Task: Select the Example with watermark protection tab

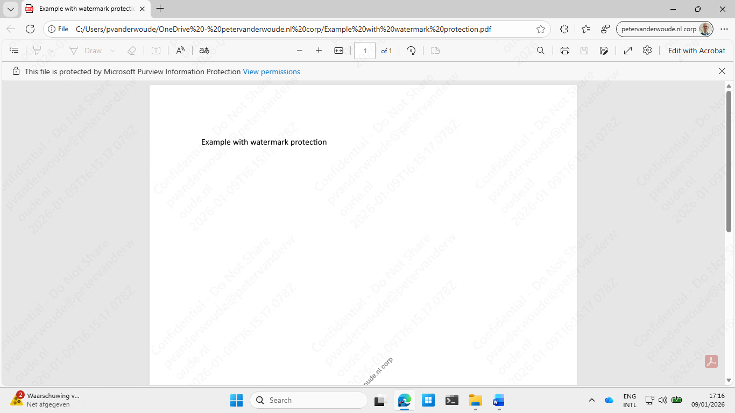Action: (86, 9)
